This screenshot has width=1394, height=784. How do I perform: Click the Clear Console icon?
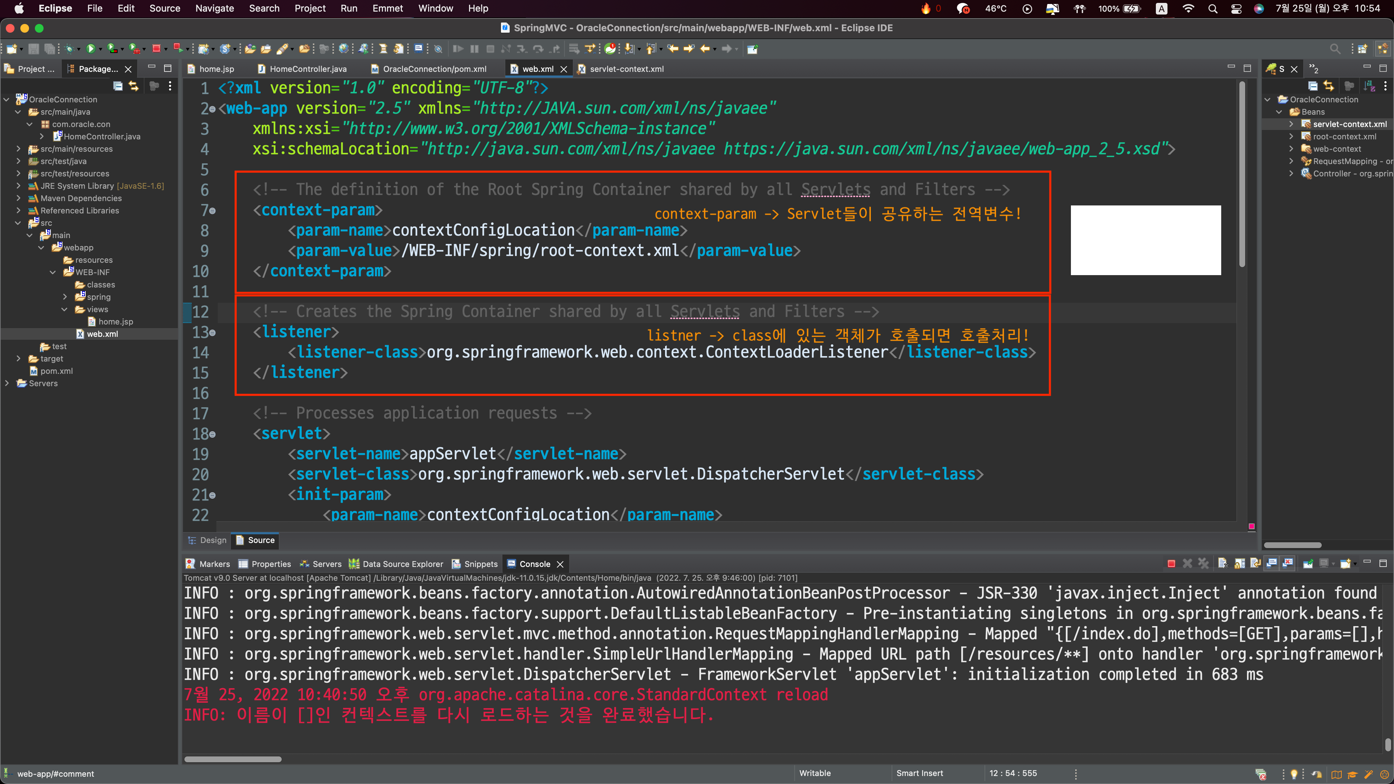1222,564
